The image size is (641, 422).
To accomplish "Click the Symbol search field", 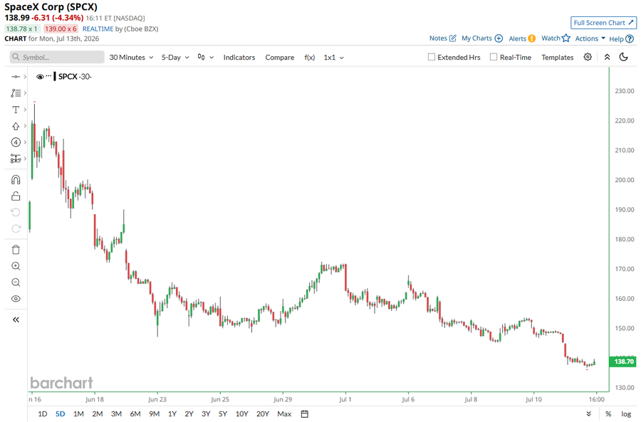I will pos(57,57).
